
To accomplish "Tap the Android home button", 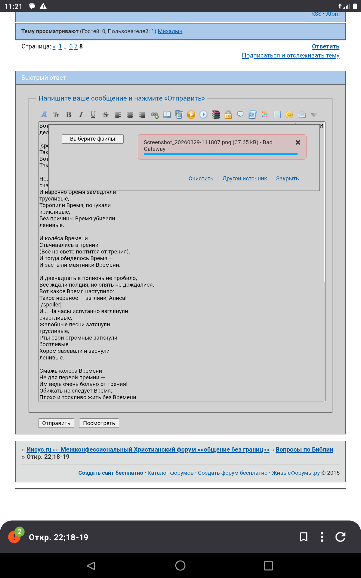I will click(x=180, y=566).
